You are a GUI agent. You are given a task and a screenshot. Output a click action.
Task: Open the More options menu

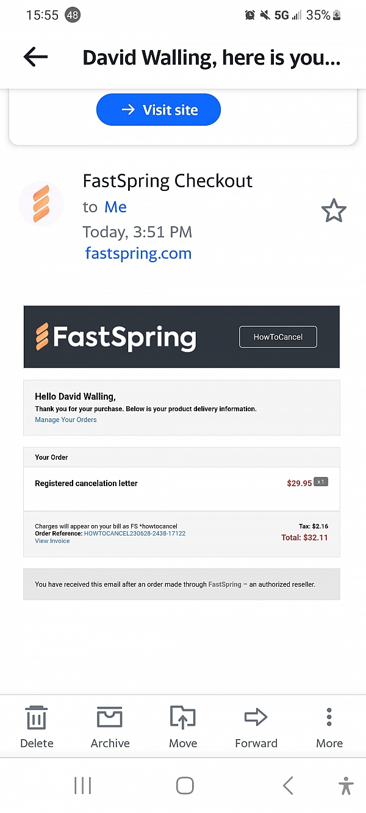(x=329, y=727)
